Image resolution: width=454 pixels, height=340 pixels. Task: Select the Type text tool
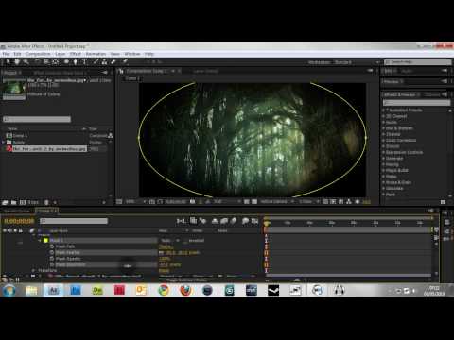point(84,62)
